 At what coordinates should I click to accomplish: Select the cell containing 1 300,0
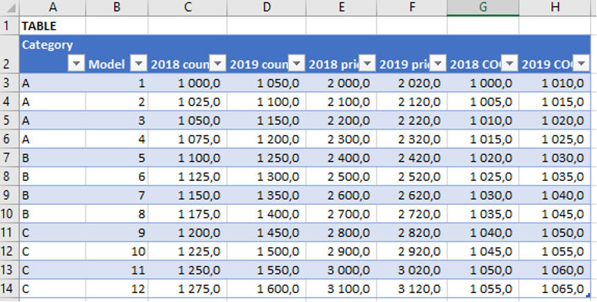pyautogui.click(x=267, y=177)
